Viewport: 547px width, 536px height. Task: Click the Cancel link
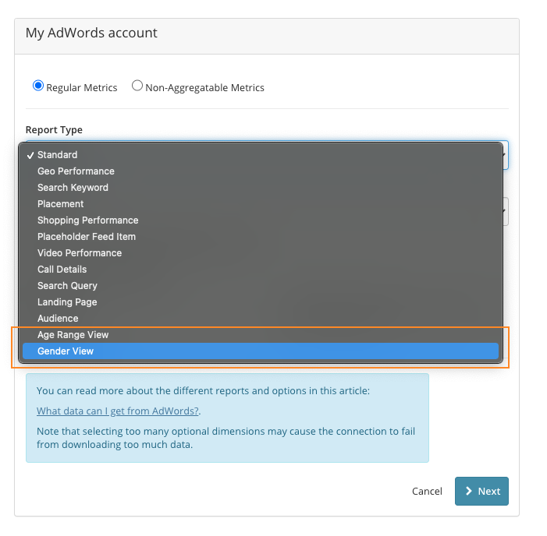[427, 492]
